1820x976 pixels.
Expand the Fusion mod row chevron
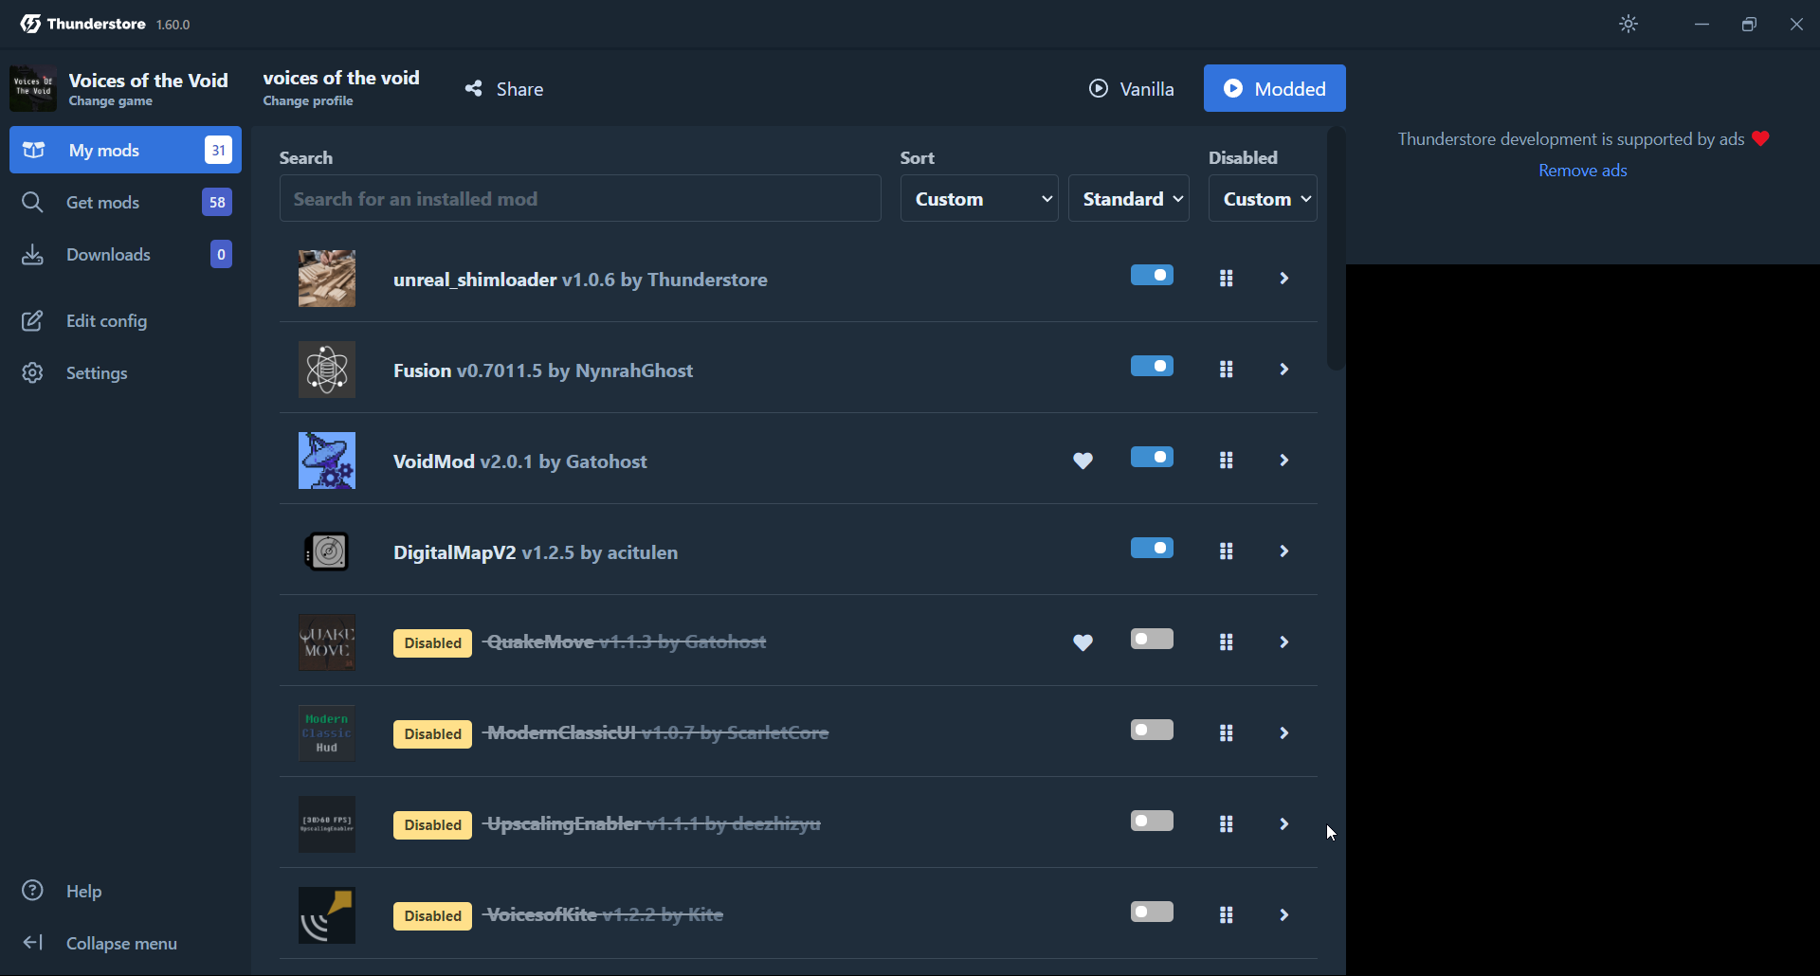(1284, 370)
